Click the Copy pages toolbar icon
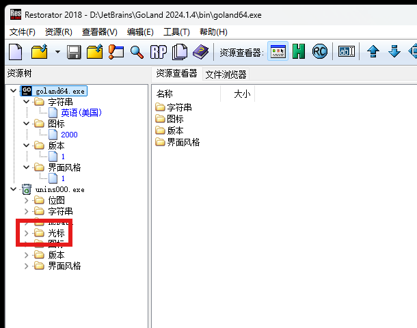The height and width of the screenshot is (328, 417). (x=180, y=52)
